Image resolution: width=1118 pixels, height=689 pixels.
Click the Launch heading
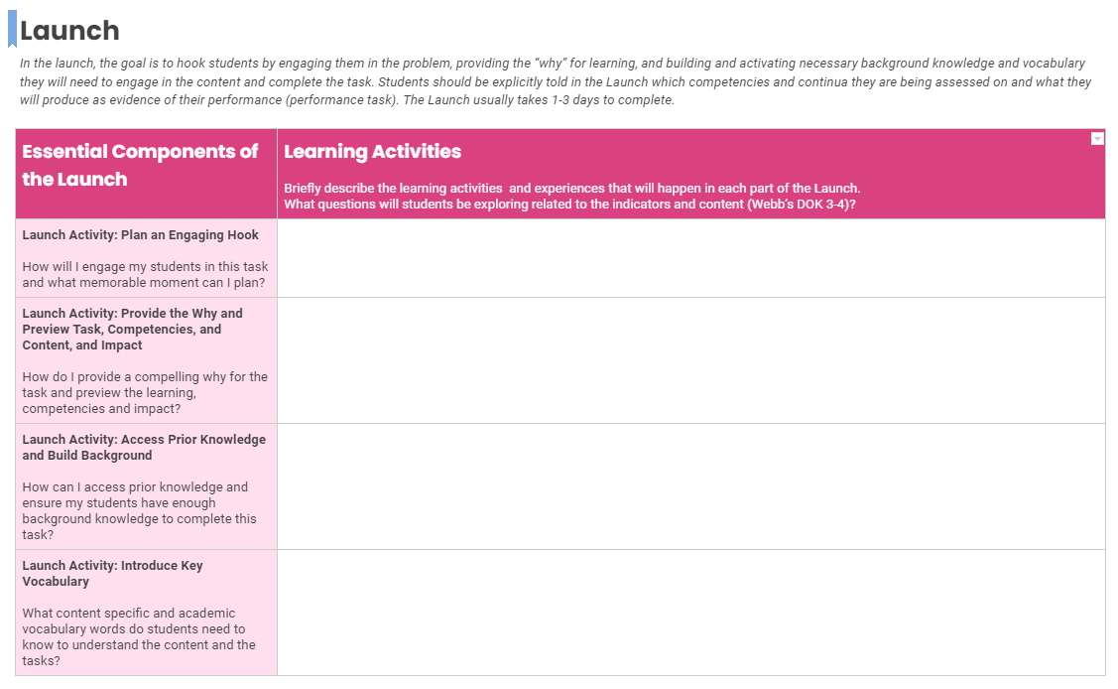point(69,31)
